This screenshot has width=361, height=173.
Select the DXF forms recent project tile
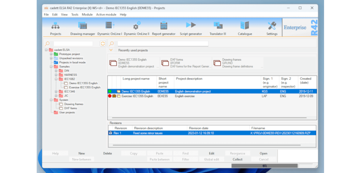185,63
